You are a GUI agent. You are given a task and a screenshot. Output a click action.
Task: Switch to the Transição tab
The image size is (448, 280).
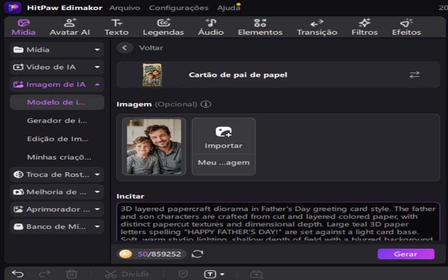[x=317, y=27]
